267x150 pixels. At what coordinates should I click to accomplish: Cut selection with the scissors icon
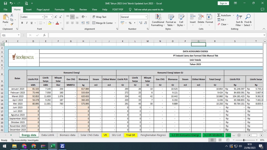[12, 15]
